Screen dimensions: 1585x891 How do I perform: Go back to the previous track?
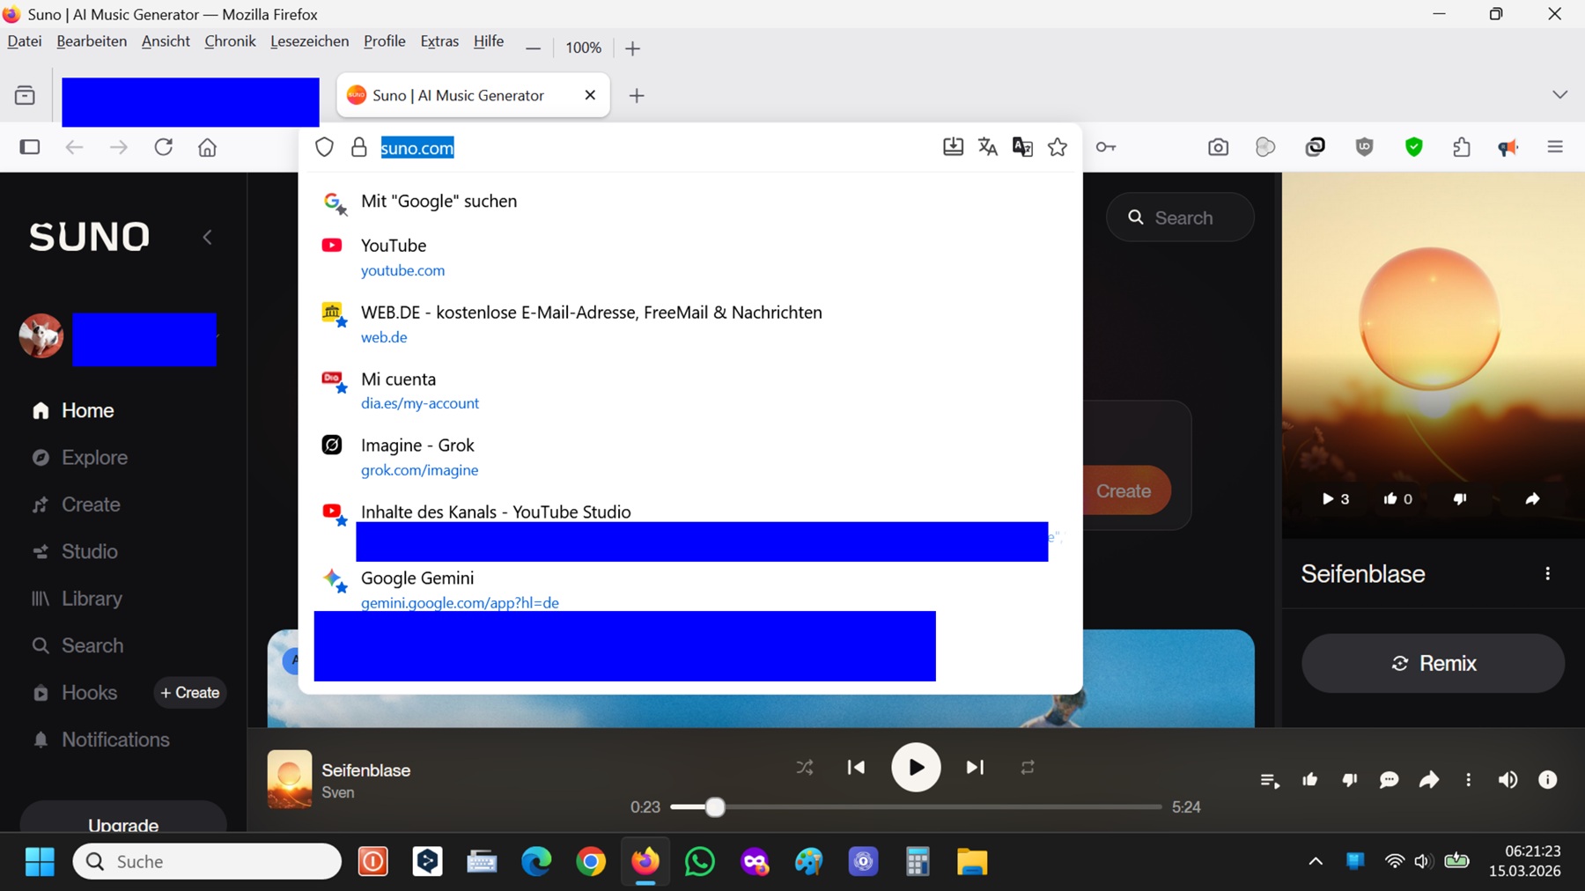pyautogui.click(x=856, y=768)
